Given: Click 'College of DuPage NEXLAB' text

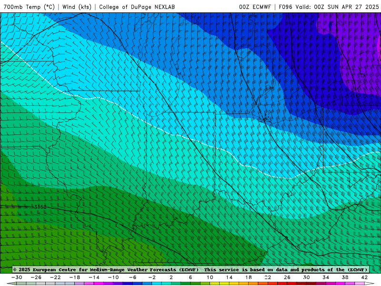Looking at the screenshot, I should 137,7.
